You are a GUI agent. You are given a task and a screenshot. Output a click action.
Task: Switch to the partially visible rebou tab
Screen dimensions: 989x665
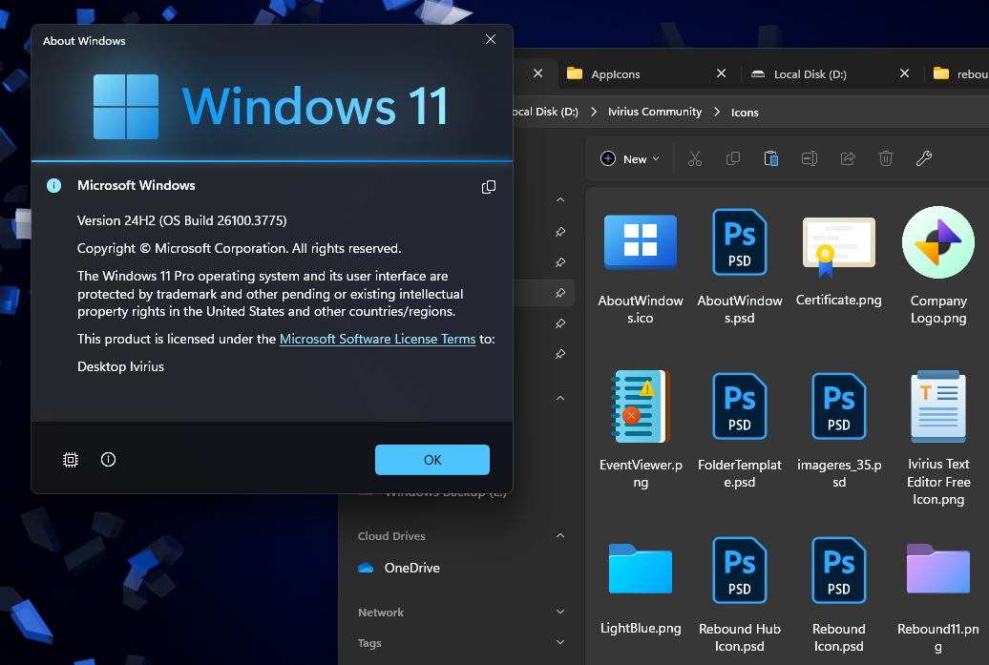(958, 73)
